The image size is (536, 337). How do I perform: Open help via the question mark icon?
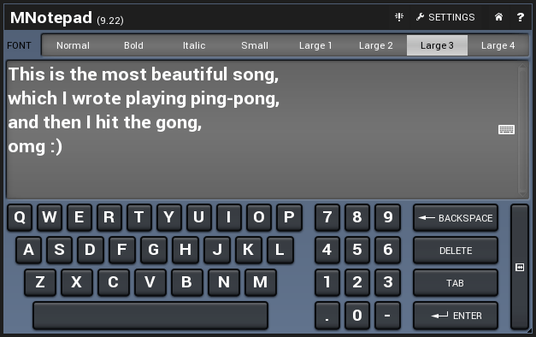521,17
